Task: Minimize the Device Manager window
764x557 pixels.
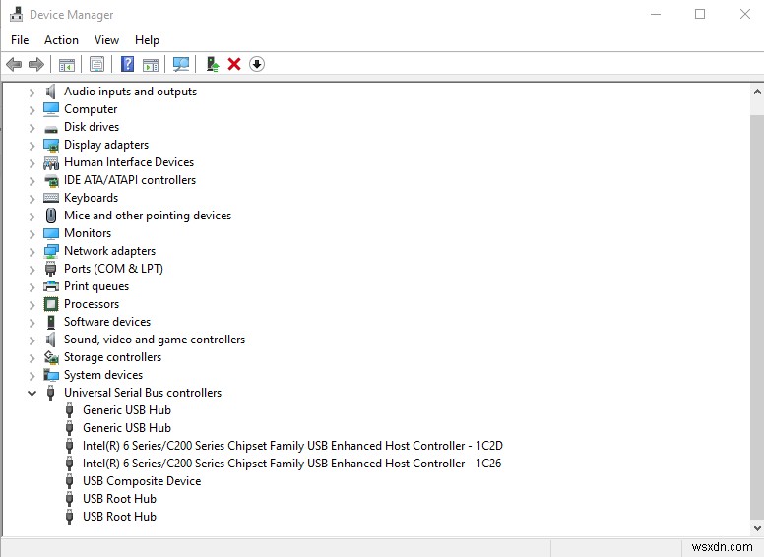Action: click(656, 14)
